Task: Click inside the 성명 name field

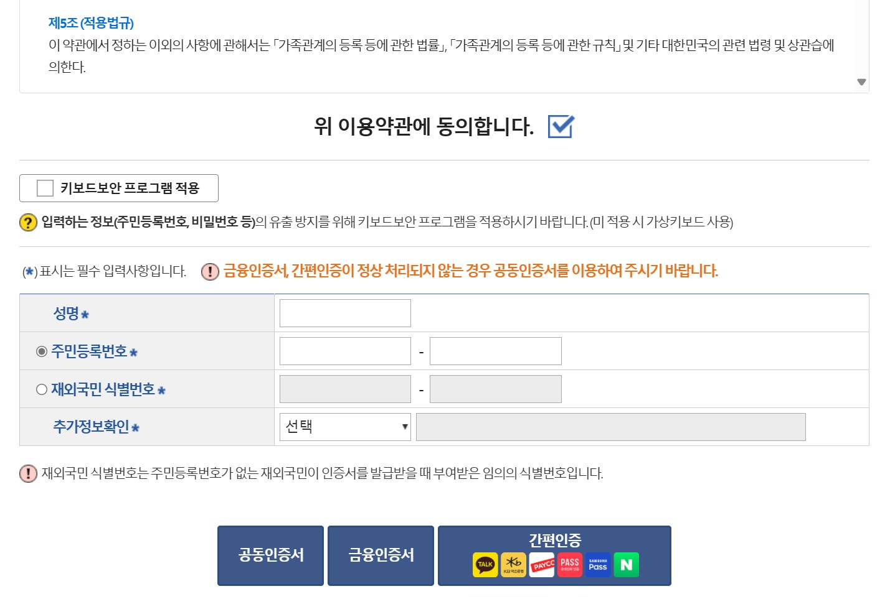Action: click(344, 312)
